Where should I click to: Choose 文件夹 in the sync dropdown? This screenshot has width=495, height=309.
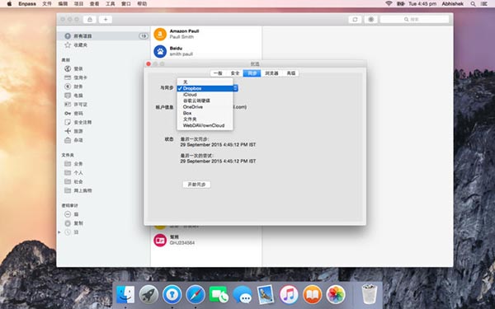[205, 119]
